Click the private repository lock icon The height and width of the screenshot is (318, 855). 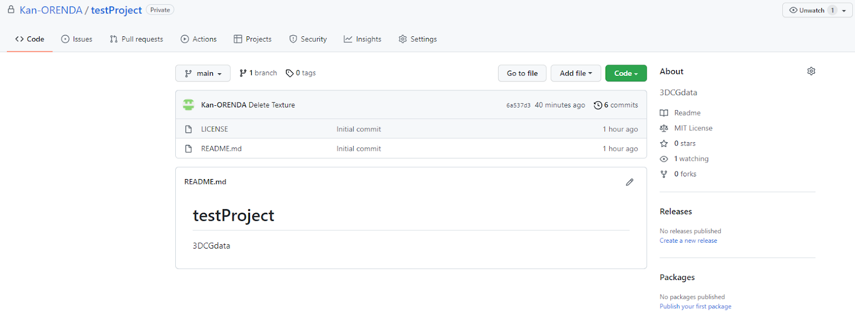(11, 10)
